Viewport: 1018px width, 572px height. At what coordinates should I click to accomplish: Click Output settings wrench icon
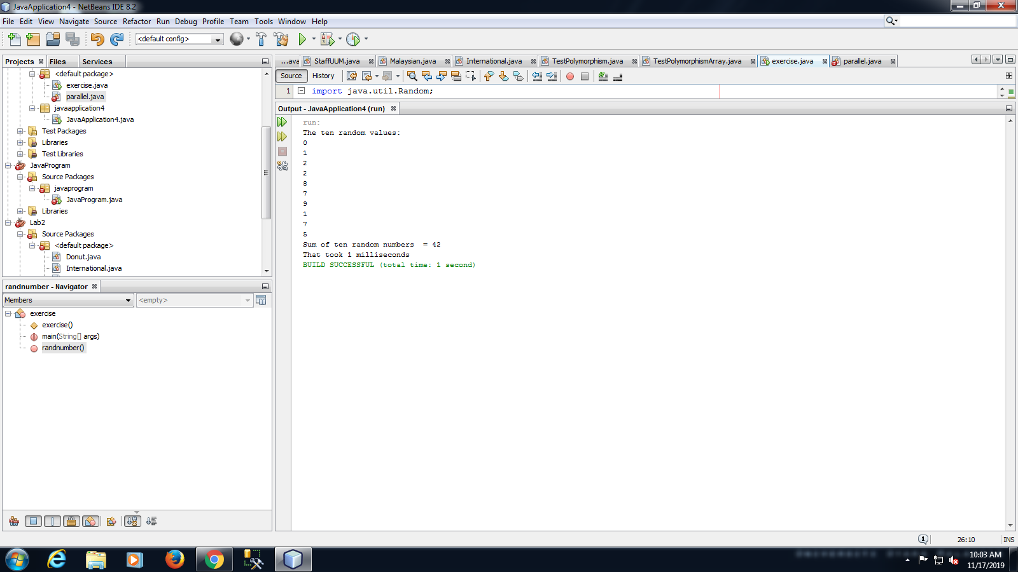pyautogui.click(x=282, y=166)
